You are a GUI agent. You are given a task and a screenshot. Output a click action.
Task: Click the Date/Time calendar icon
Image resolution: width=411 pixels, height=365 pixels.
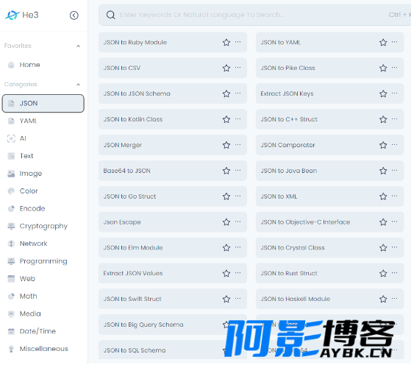tap(11, 331)
